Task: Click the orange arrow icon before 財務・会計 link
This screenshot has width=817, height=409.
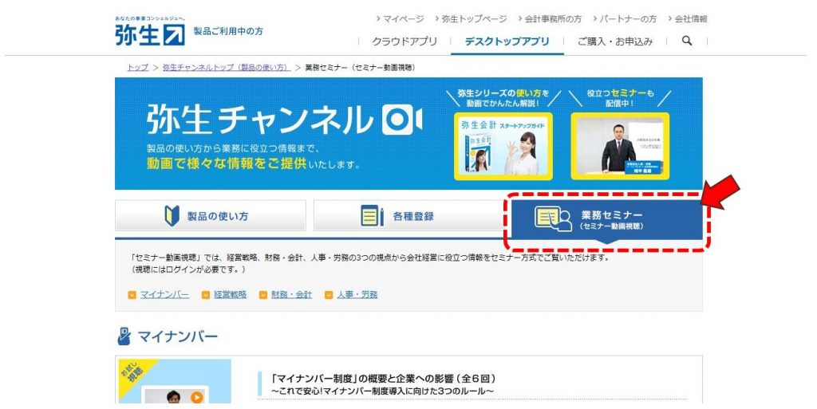Action: [263, 295]
